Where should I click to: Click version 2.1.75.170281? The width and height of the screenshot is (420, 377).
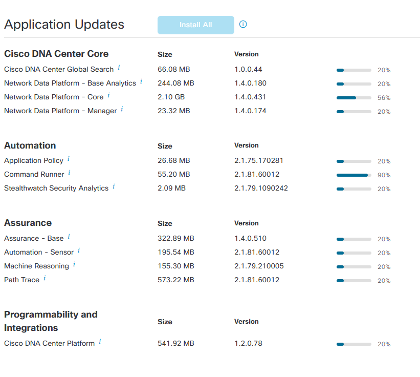(259, 160)
